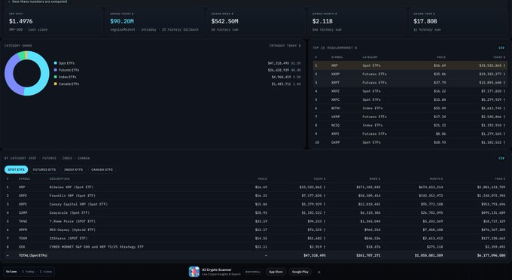Image resolution: width=512 pixels, height=280 pixels.
Task: Click the AI Crypto Scanner app icon
Action: pyautogui.click(x=194, y=272)
